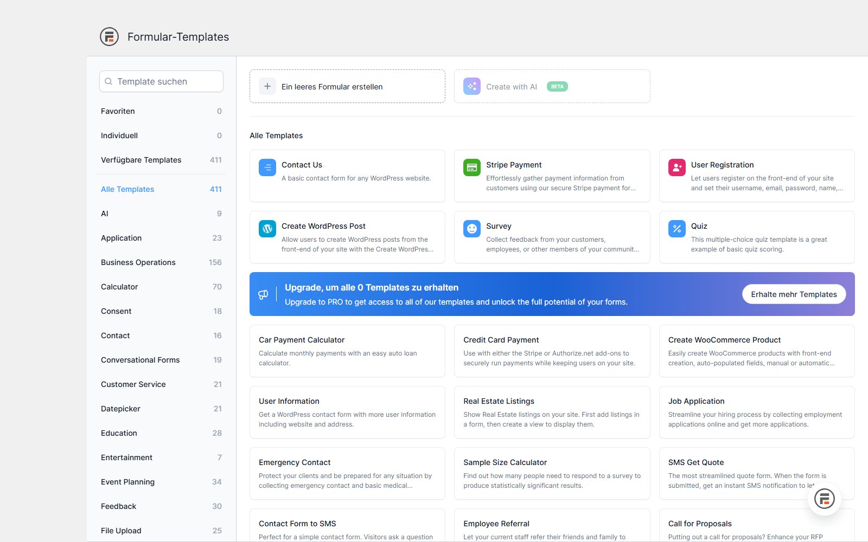The height and width of the screenshot is (542, 868).
Task: Click the Create with AI button
Action: (x=552, y=86)
